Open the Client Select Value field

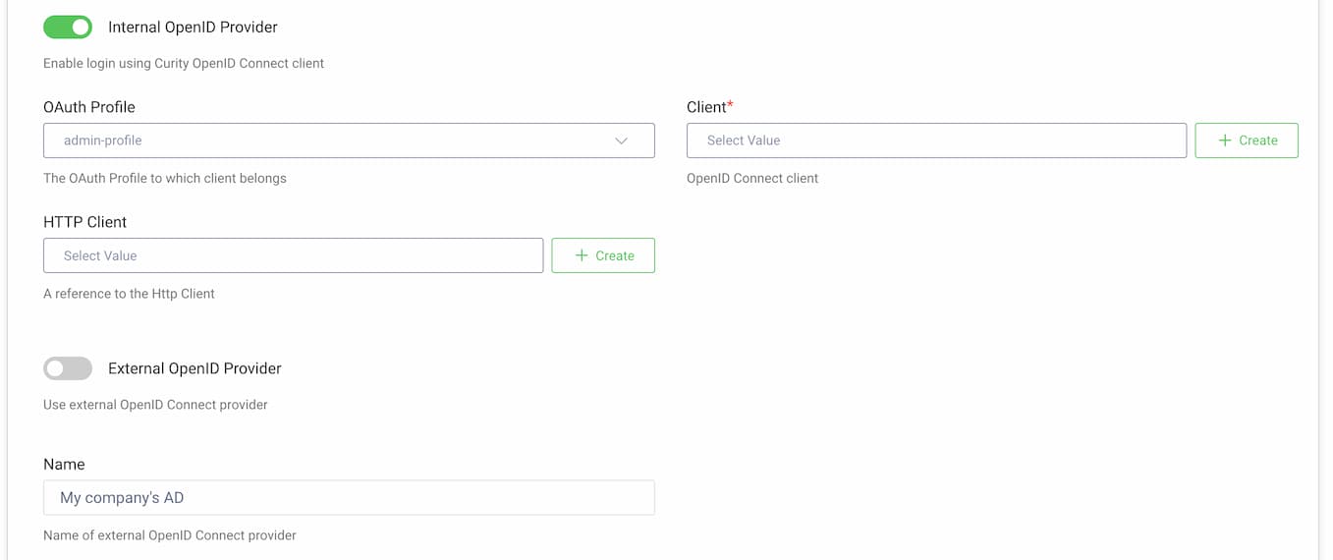(x=936, y=140)
